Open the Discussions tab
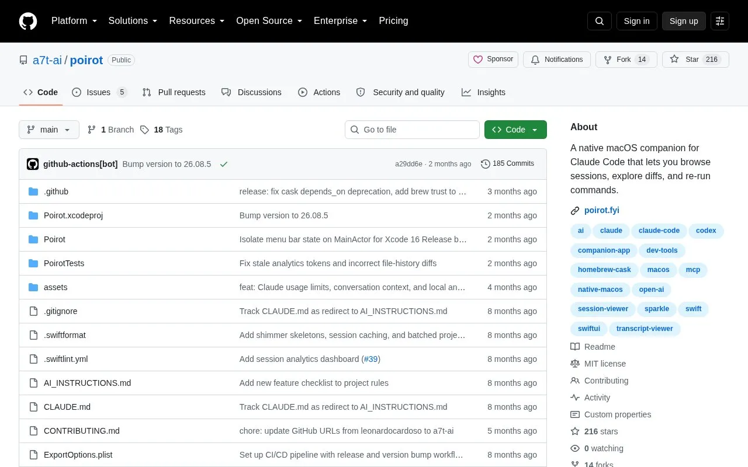 (251, 92)
